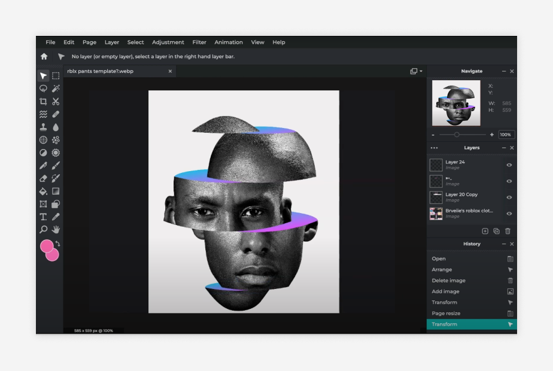Select the Paint Bucket fill tool
The image size is (553, 371).
(43, 191)
